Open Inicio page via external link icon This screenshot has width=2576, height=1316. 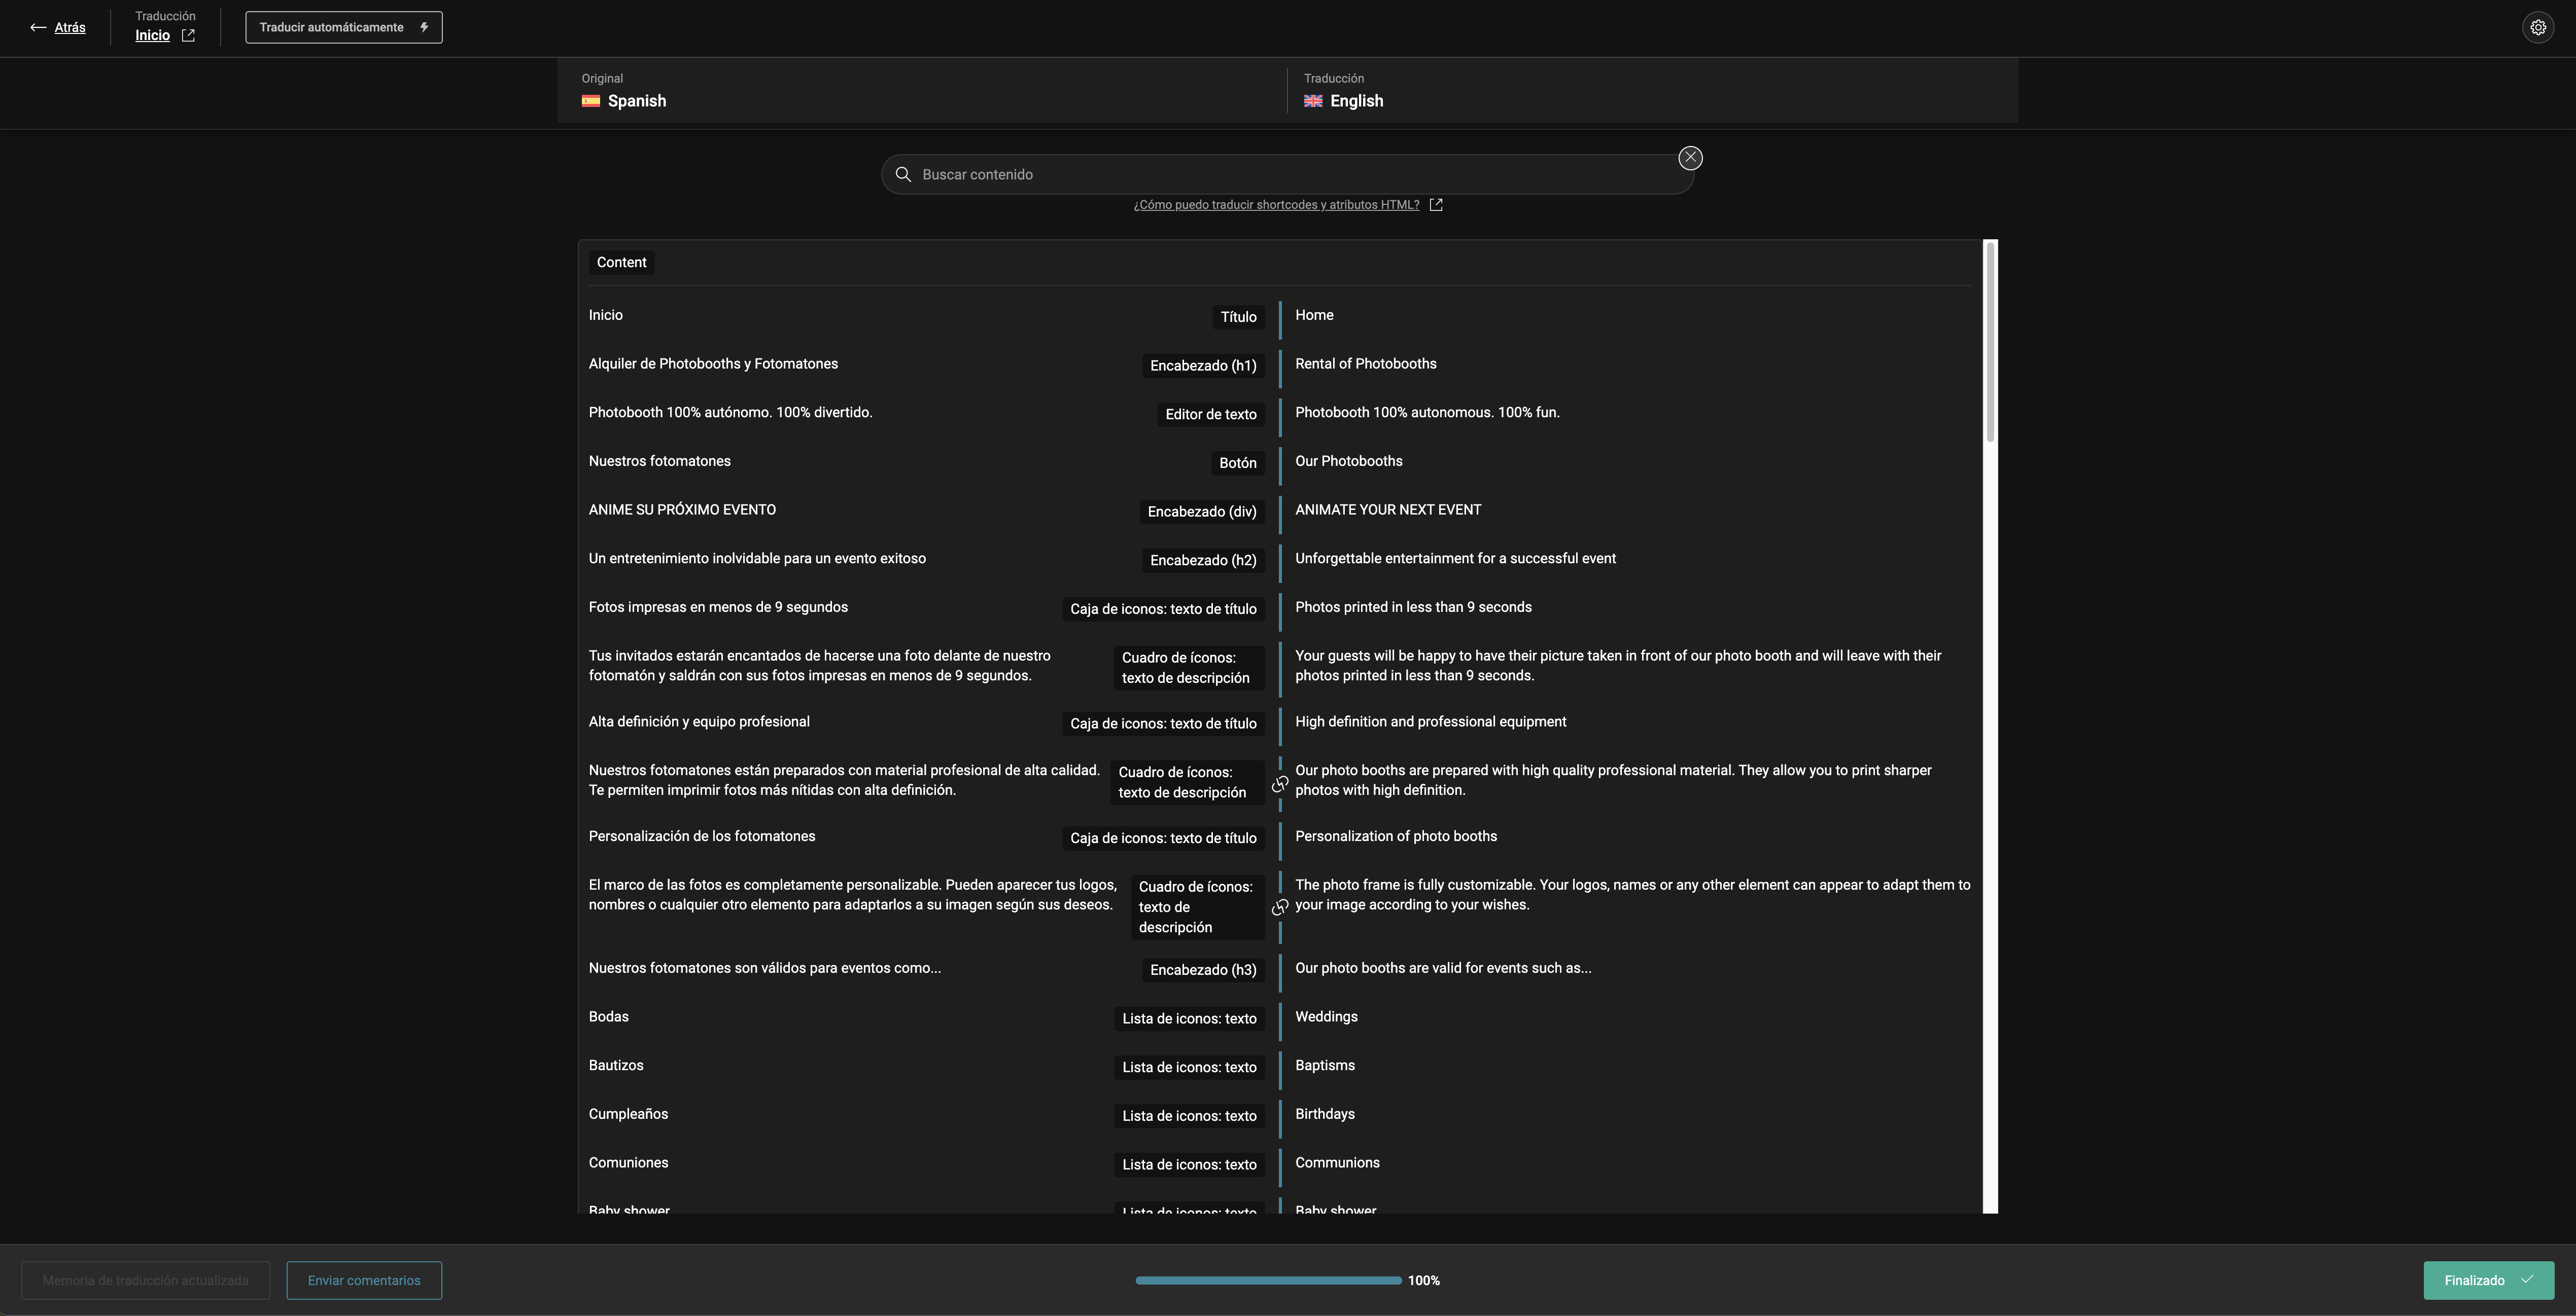click(x=188, y=36)
